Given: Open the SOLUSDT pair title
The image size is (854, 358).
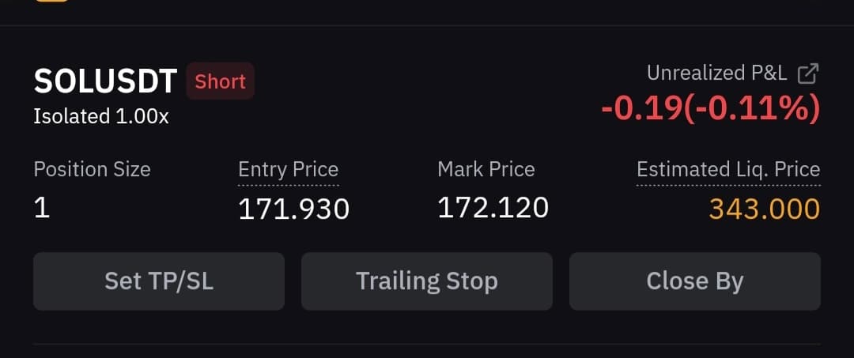Looking at the screenshot, I should (105, 81).
